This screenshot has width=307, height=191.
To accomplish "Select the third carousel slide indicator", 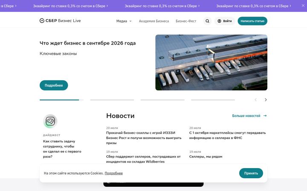I will click(x=162, y=100).
